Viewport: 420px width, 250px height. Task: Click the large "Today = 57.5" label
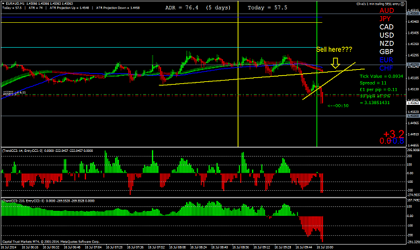[x=267, y=7]
